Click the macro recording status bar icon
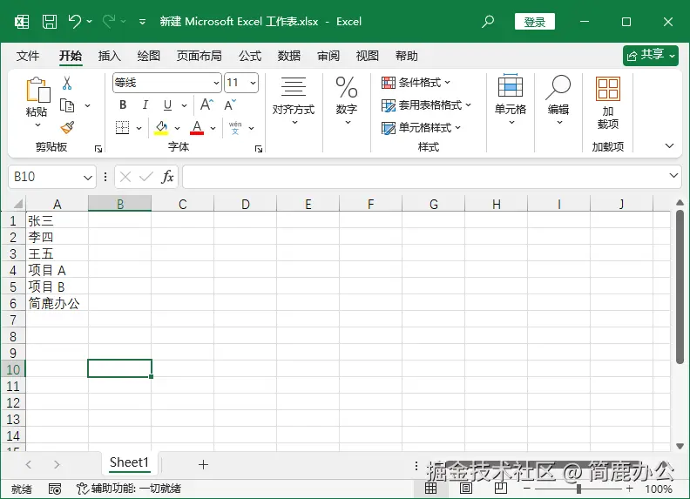This screenshot has width=690, height=499. coord(55,489)
